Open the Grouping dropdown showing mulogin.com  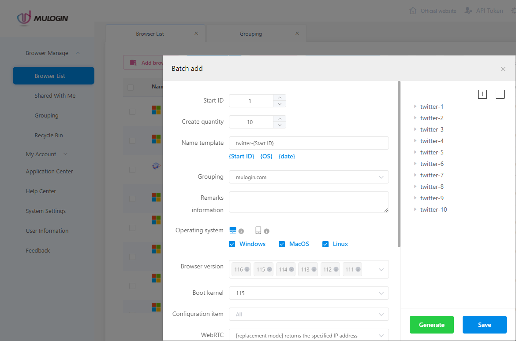309,177
